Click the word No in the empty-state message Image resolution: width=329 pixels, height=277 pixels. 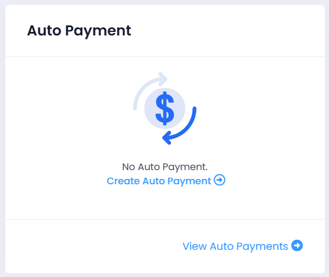click(x=128, y=167)
